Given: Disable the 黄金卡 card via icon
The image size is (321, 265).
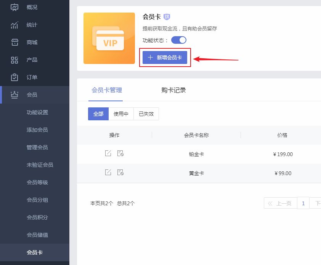Looking at the screenshot, I should pyautogui.click(x=120, y=172).
